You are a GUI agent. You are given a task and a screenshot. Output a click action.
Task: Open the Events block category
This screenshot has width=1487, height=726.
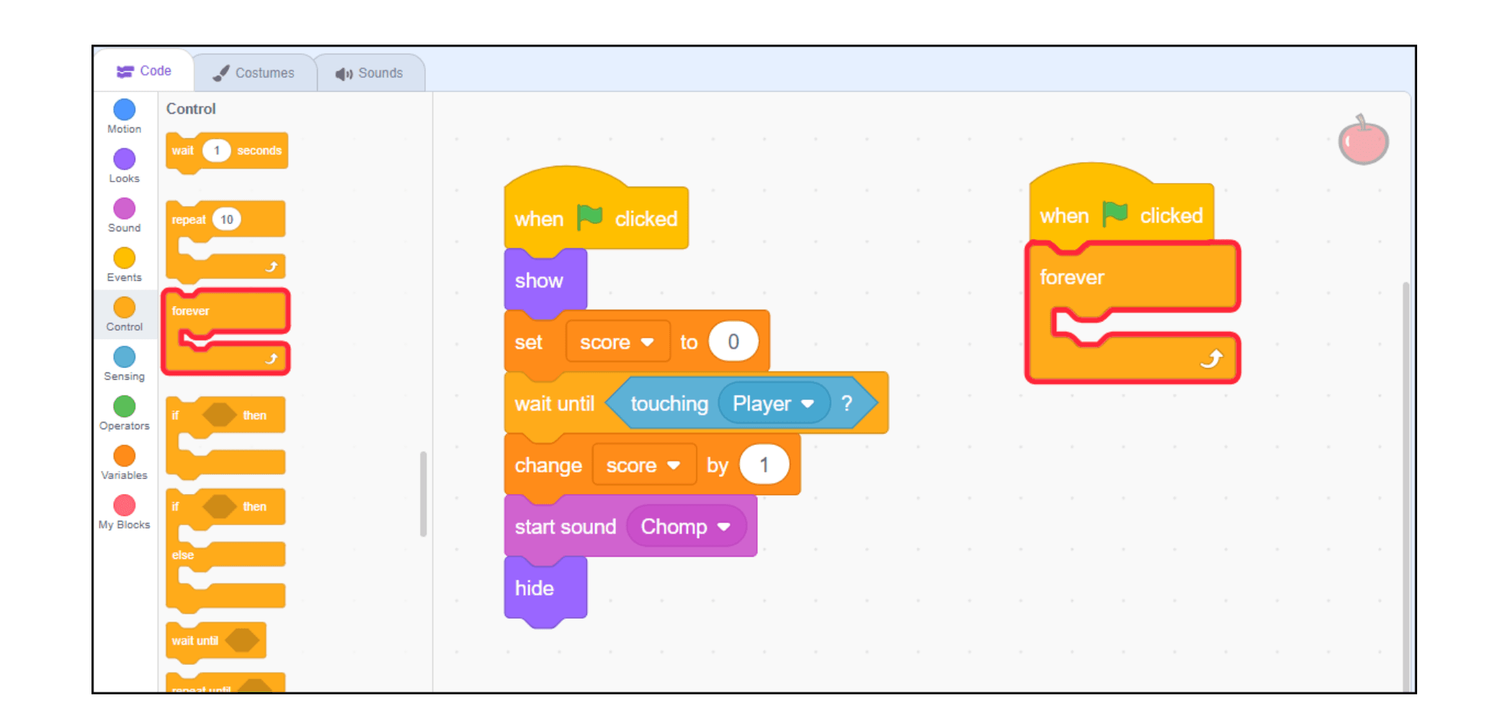coord(124,265)
